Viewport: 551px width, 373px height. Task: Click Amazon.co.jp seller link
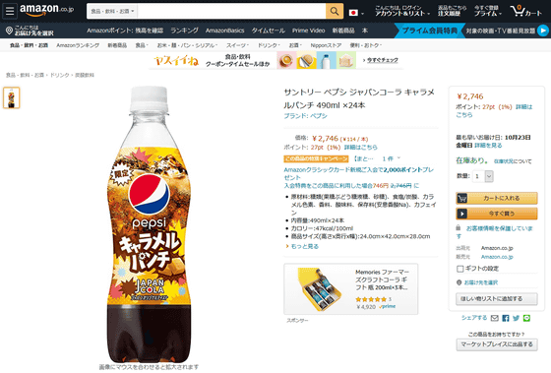[497, 257]
